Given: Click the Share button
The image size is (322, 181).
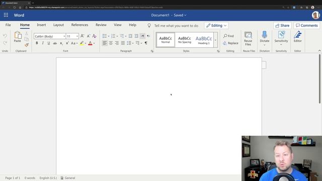Looking at the screenshot, I should click(282, 26).
